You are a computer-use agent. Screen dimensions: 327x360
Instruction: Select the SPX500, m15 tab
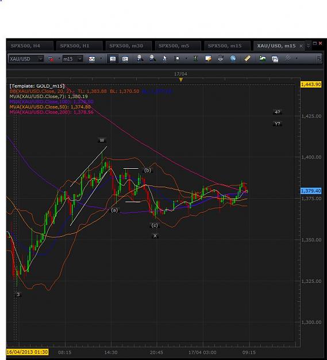pyautogui.click(x=227, y=46)
